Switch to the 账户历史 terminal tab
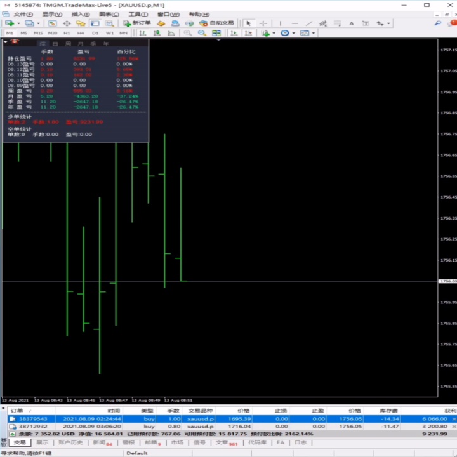Viewport: 457px width, 457px height. [70, 442]
